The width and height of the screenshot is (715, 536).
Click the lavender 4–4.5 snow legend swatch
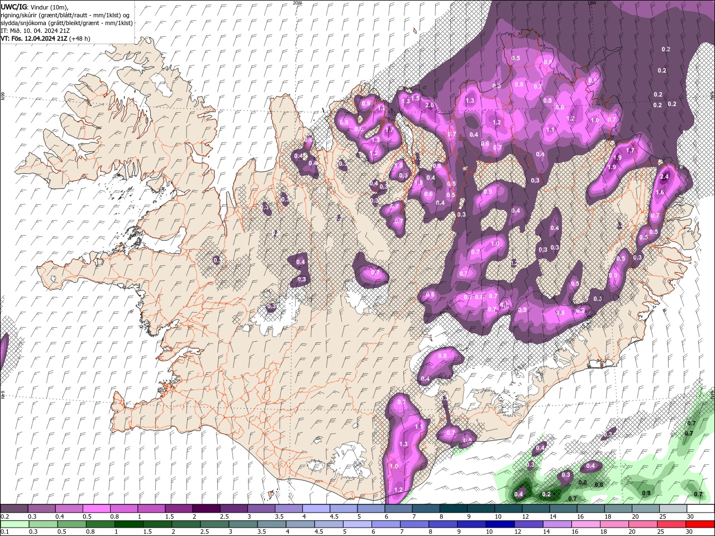coord(316,509)
